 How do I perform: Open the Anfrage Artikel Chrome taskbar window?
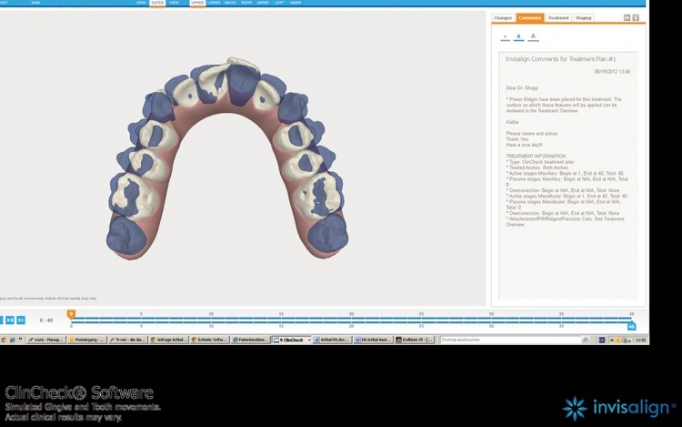click(x=169, y=340)
